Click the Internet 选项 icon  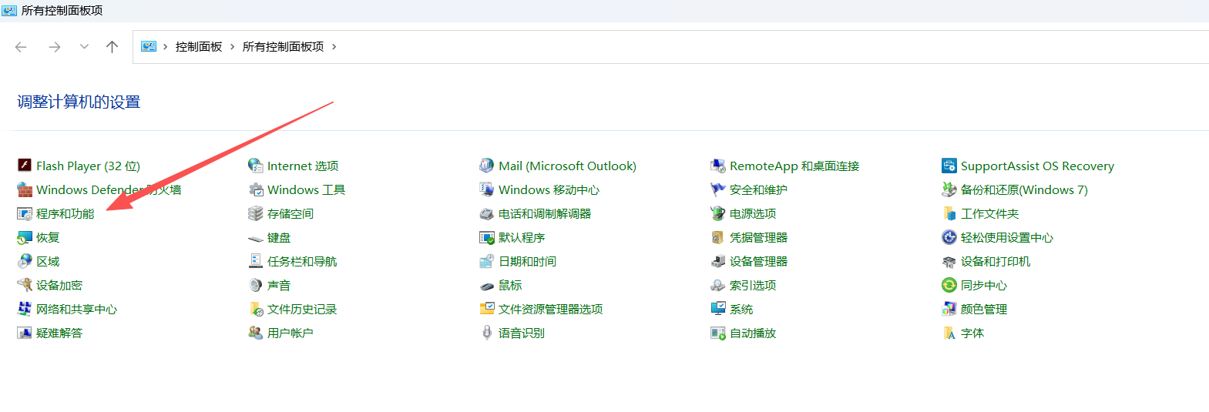[x=256, y=166]
